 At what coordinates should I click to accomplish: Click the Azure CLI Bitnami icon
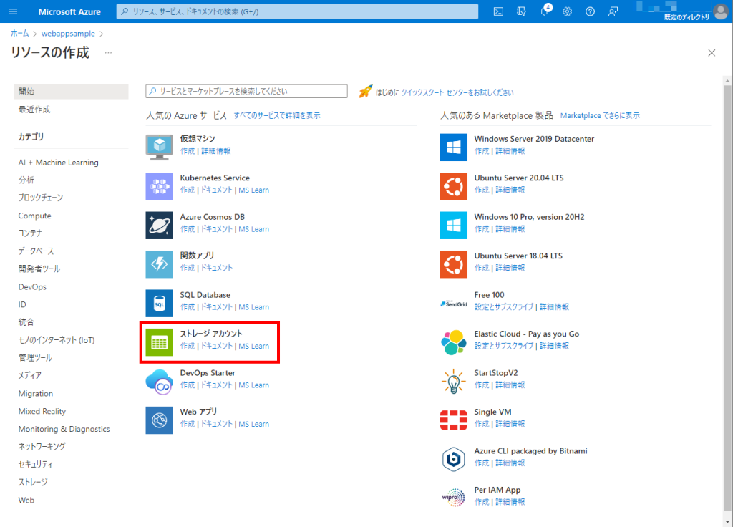point(453,459)
